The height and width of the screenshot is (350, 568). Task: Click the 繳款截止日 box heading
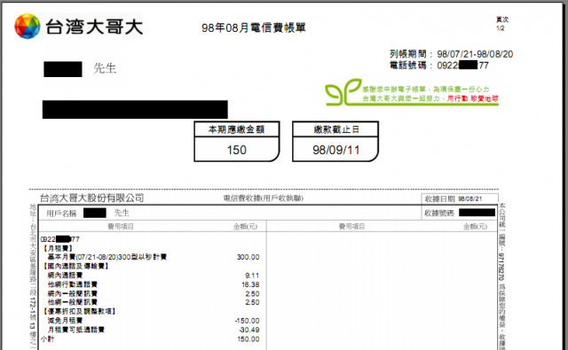(x=336, y=129)
